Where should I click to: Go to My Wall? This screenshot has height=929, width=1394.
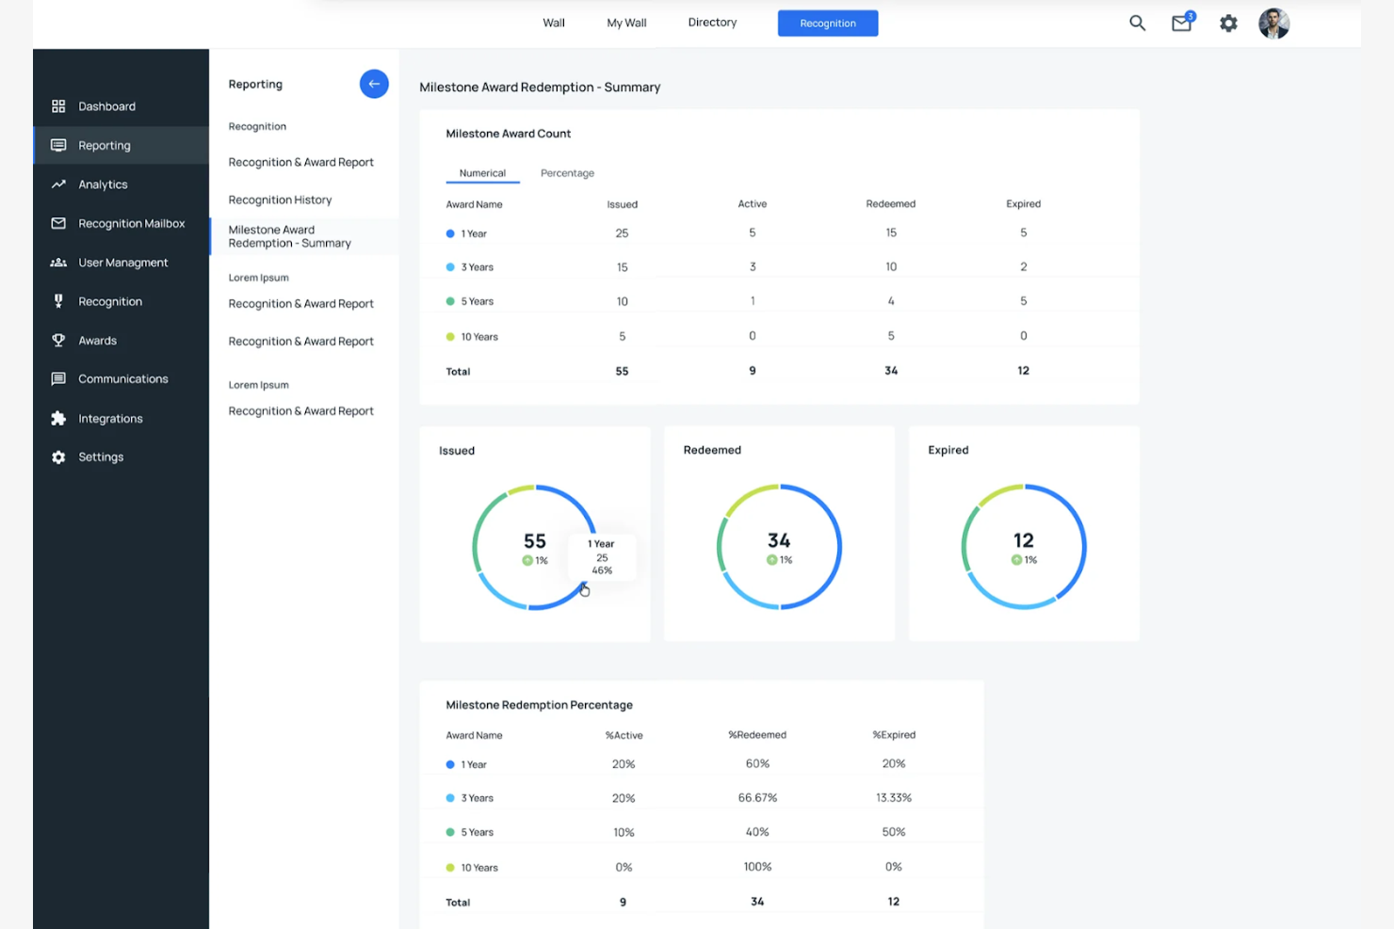(625, 22)
